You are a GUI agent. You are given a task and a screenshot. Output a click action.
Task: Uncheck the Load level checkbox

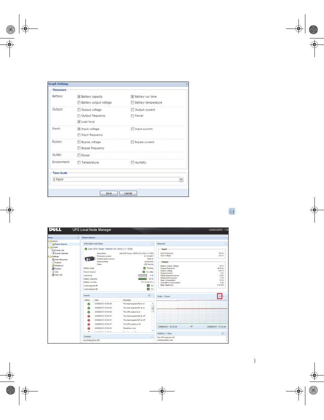point(79,122)
